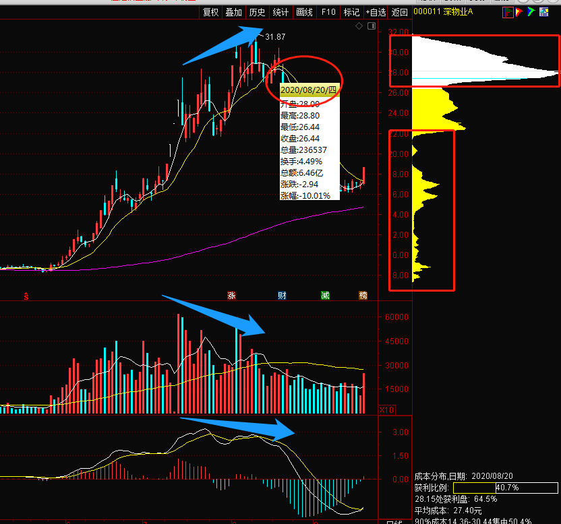561x524 pixels.
Task: Select the red-yellow triangle chip icon
Action: pos(519,12)
